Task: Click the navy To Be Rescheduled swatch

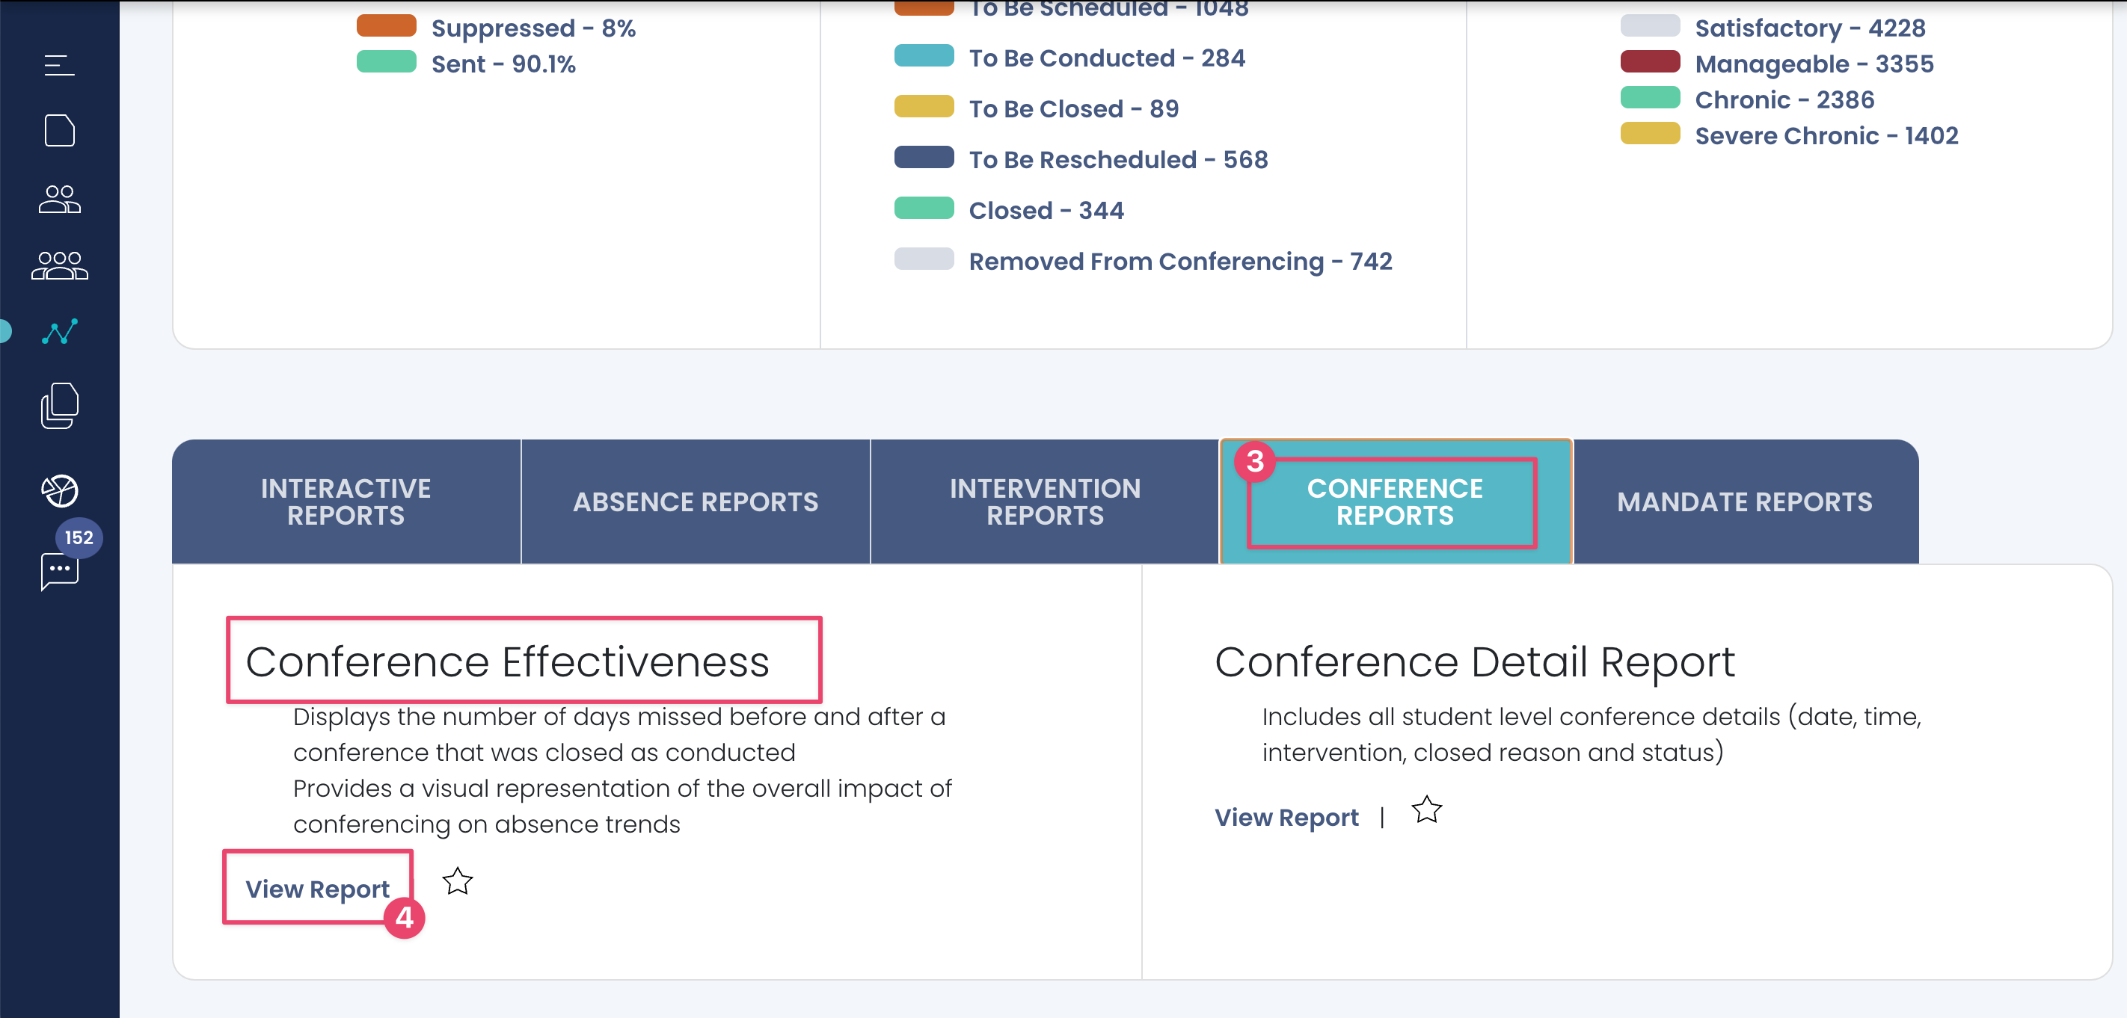Action: (x=924, y=158)
